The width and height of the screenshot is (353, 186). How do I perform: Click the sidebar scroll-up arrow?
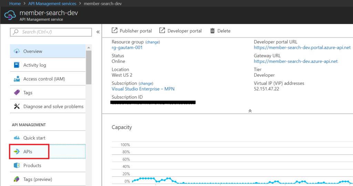89,48
